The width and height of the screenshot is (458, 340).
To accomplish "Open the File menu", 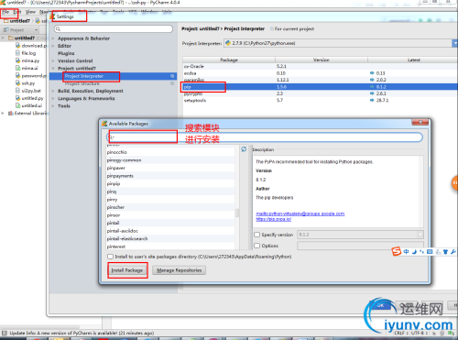I will pyautogui.click(x=5, y=12).
